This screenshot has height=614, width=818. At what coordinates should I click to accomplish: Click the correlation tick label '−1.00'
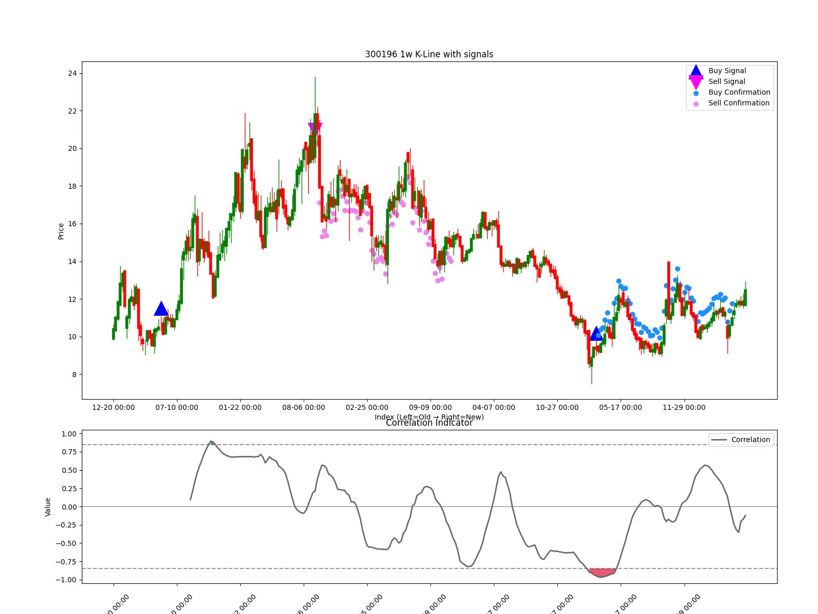pyautogui.click(x=66, y=580)
